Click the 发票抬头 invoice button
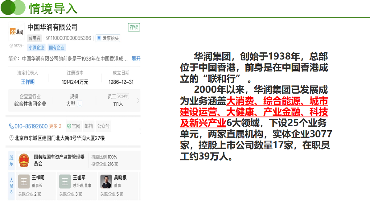 pos(108,38)
